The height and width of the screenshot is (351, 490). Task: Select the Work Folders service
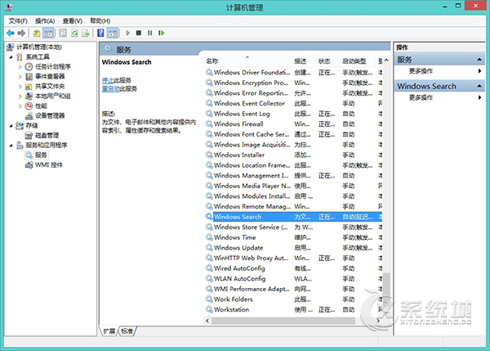coord(293,299)
